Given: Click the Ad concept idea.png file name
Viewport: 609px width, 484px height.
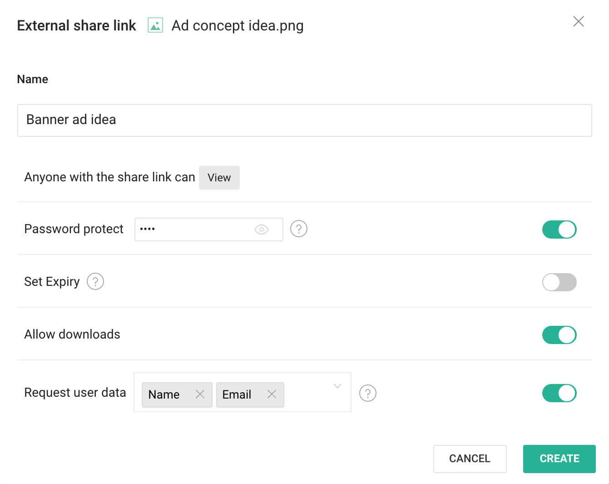Looking at the screenshot, I should click(238, 26).
